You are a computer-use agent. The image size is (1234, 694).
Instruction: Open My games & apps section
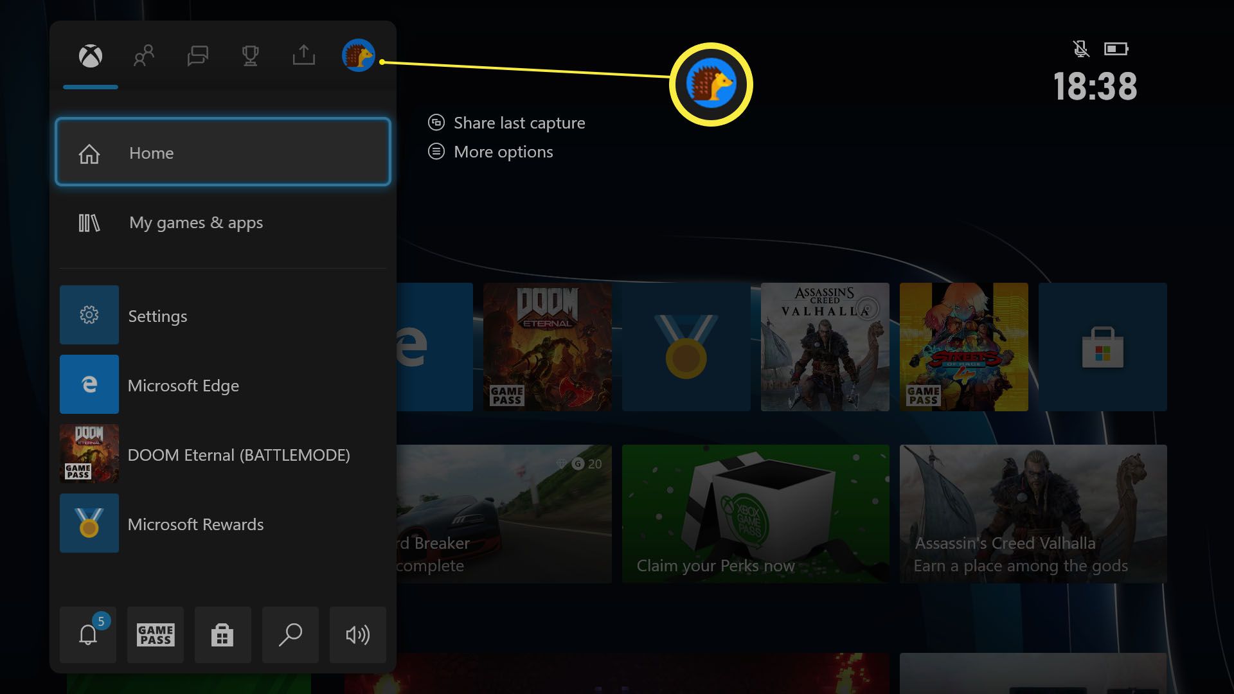pyautogui.click(x=224, y=222)
